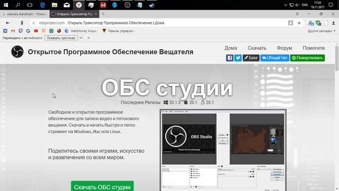Open Mail app in taskbar

(x=67, y=5)
